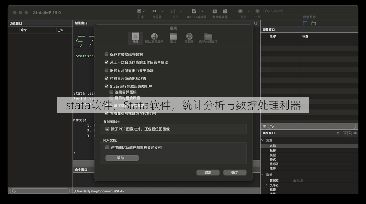Enable 激活时将所有窗口置于前端 checkbox
The height and width of the screenshot is (204, 366).
[x=106, y=70]
